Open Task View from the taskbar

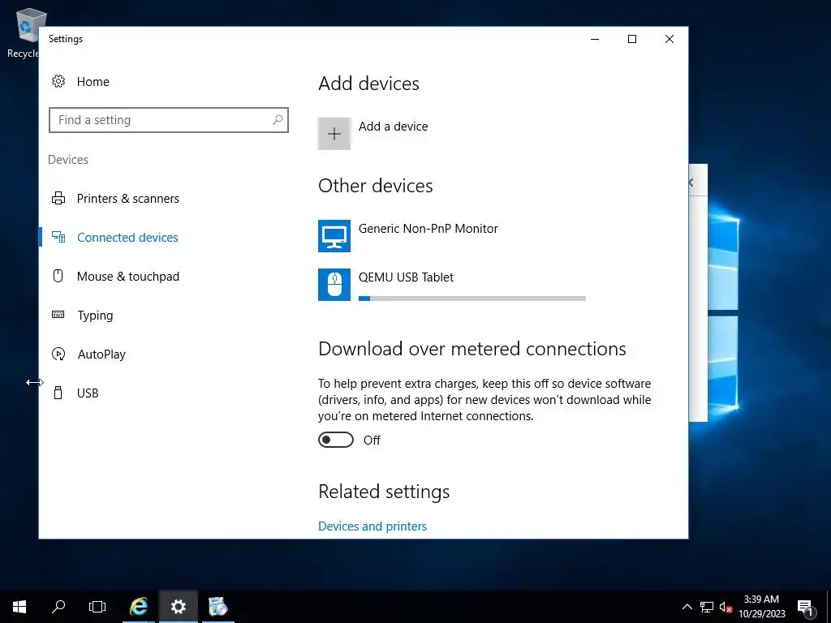coord(97,607)
